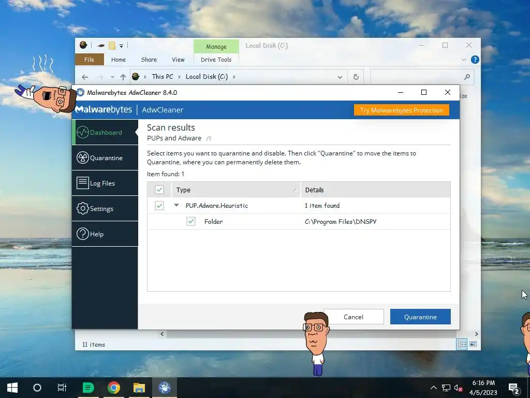Click Local Disk (C:) breadcrumb segment
This screenshot has height=398, width=530.
[x=207, y=77]
